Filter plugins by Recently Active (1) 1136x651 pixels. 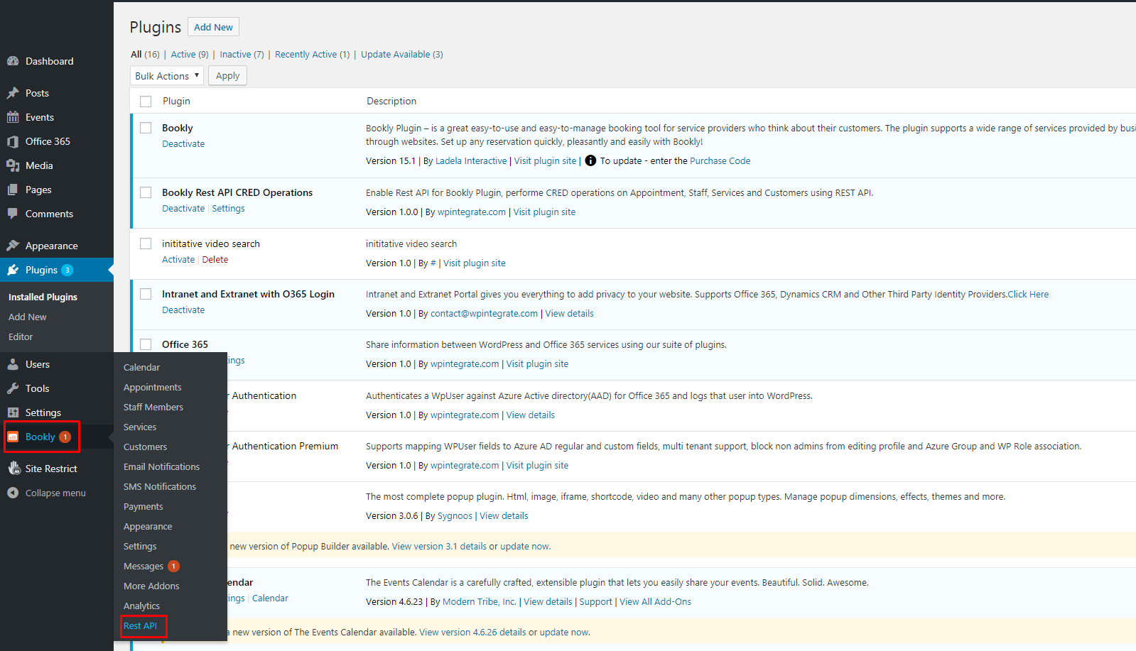(313, 54)
